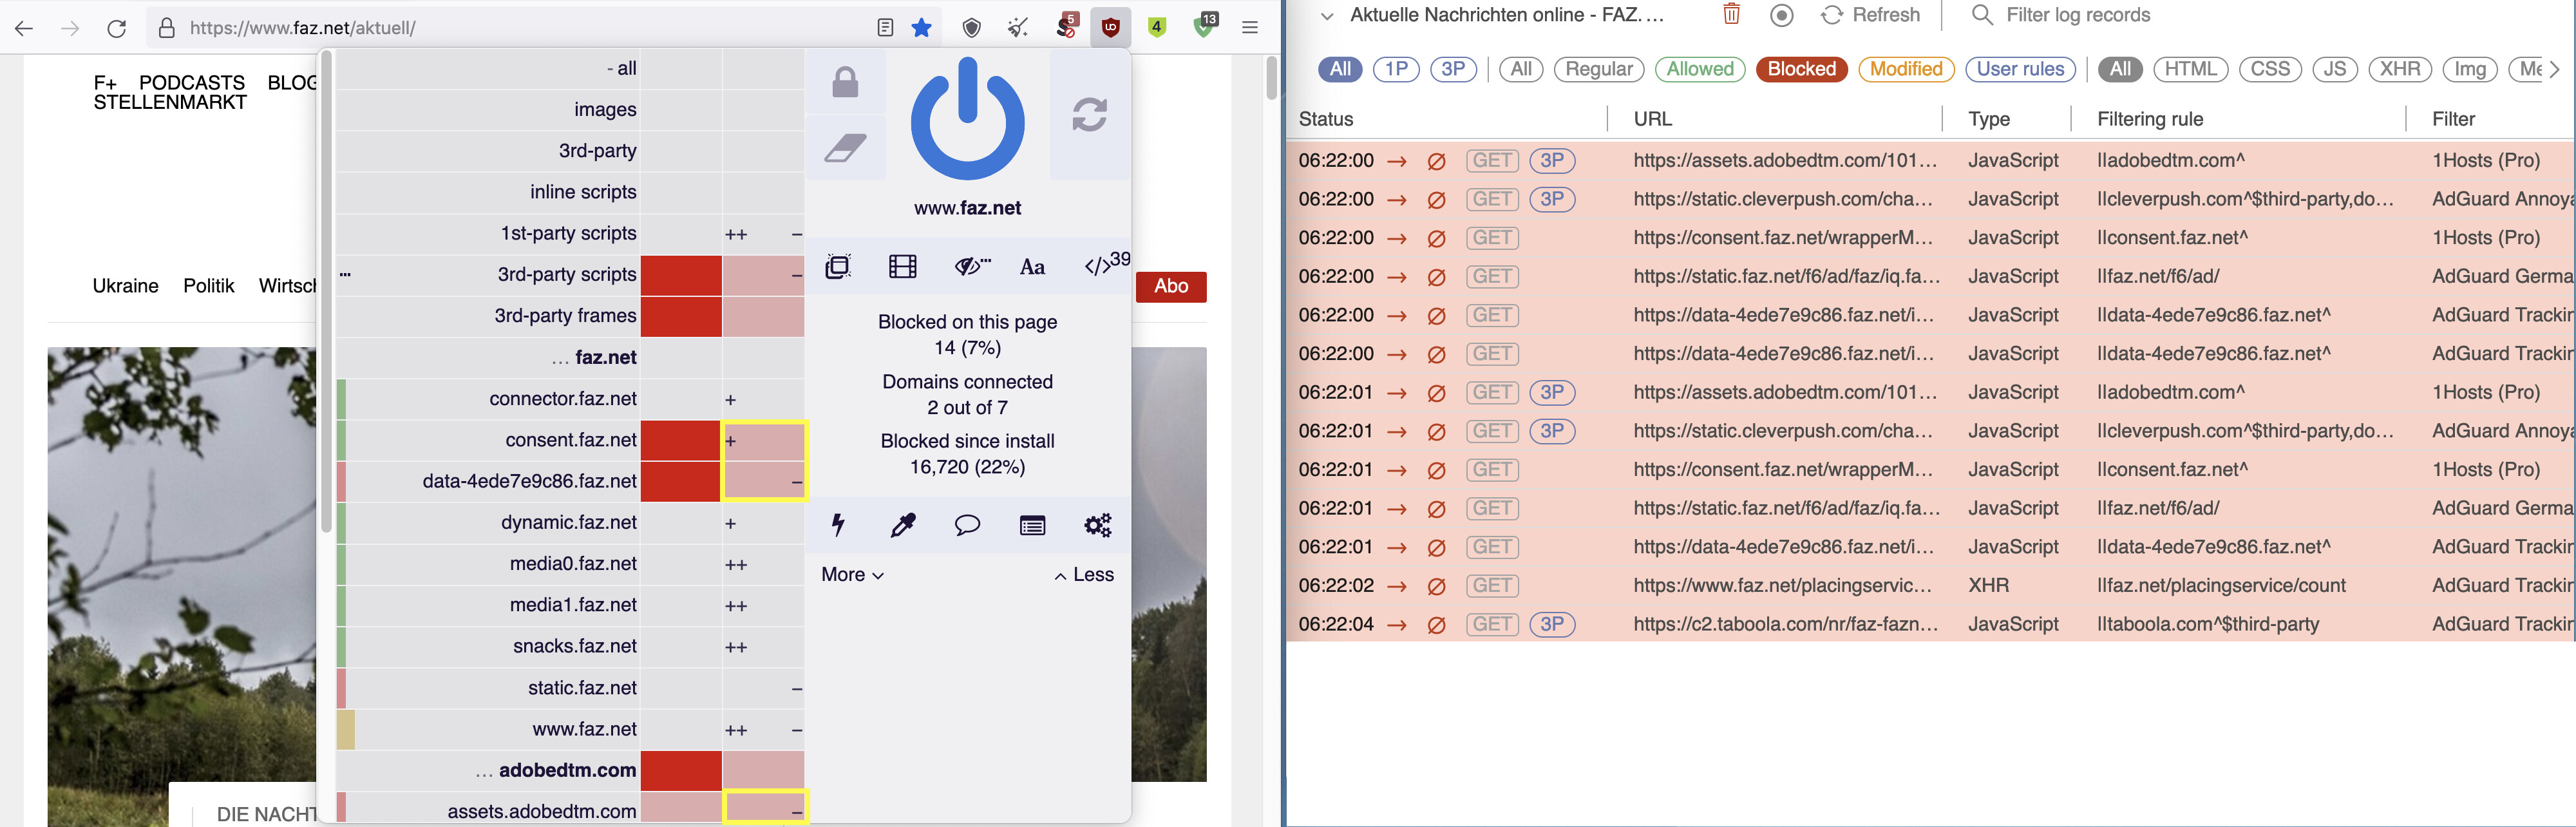Toggle the block pop-ups icon
Image resolution: width=2576 pixels, height=827 pixels.
coord(838,266)
